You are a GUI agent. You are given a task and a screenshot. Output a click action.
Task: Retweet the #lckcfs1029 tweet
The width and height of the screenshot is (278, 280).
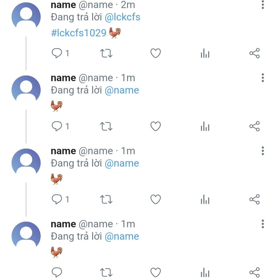[x=106, y=53]
